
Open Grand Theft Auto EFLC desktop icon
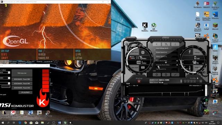click(215, 93)
